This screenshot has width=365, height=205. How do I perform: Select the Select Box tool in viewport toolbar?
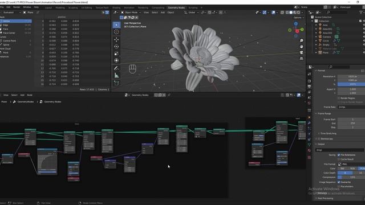(116, 25)
